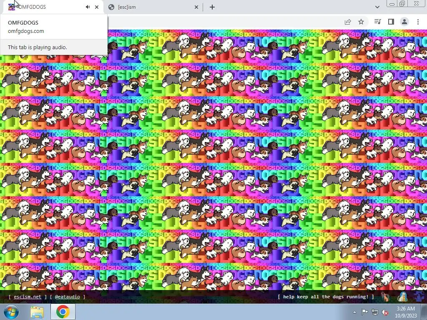427x320 pixels.
Task: Open File Explorer from taskbar
Action: tap(37, 312)
